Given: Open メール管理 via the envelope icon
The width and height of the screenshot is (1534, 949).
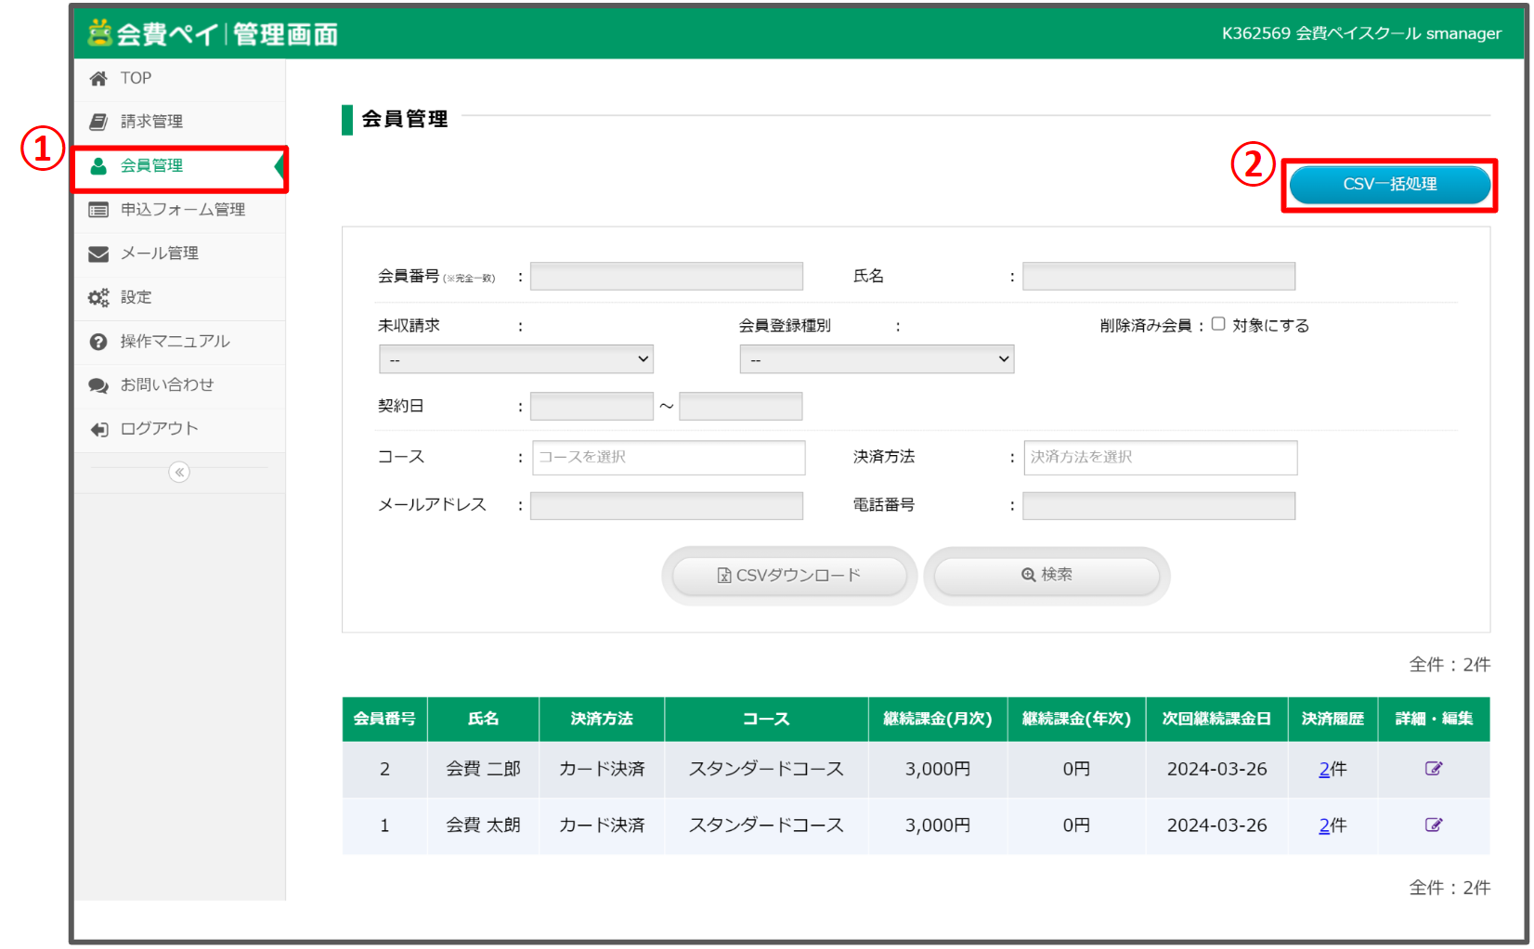Looking at the screenshot, I should point(98,253).
